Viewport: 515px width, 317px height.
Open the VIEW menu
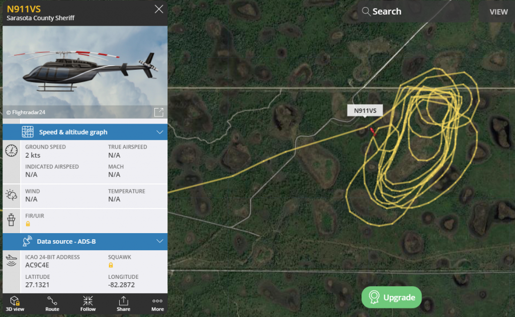click(498, 12)
